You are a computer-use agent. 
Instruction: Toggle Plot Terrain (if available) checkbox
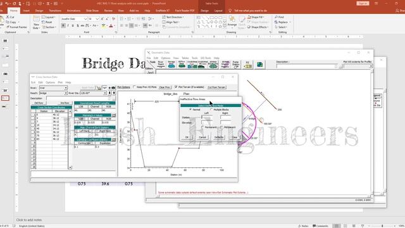point(176,87)
